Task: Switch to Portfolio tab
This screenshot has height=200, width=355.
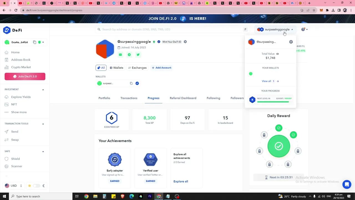Action: 104,98
